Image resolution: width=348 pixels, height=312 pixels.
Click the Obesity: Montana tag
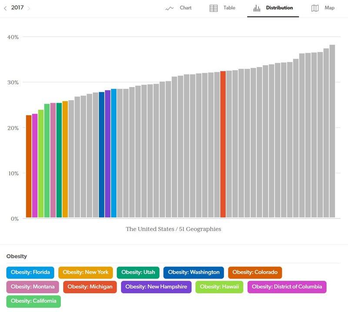pyautogui.click(x=33, y=287)
